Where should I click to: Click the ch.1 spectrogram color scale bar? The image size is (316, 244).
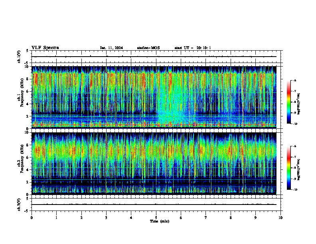pyautogui.click(x=288, y=102)
